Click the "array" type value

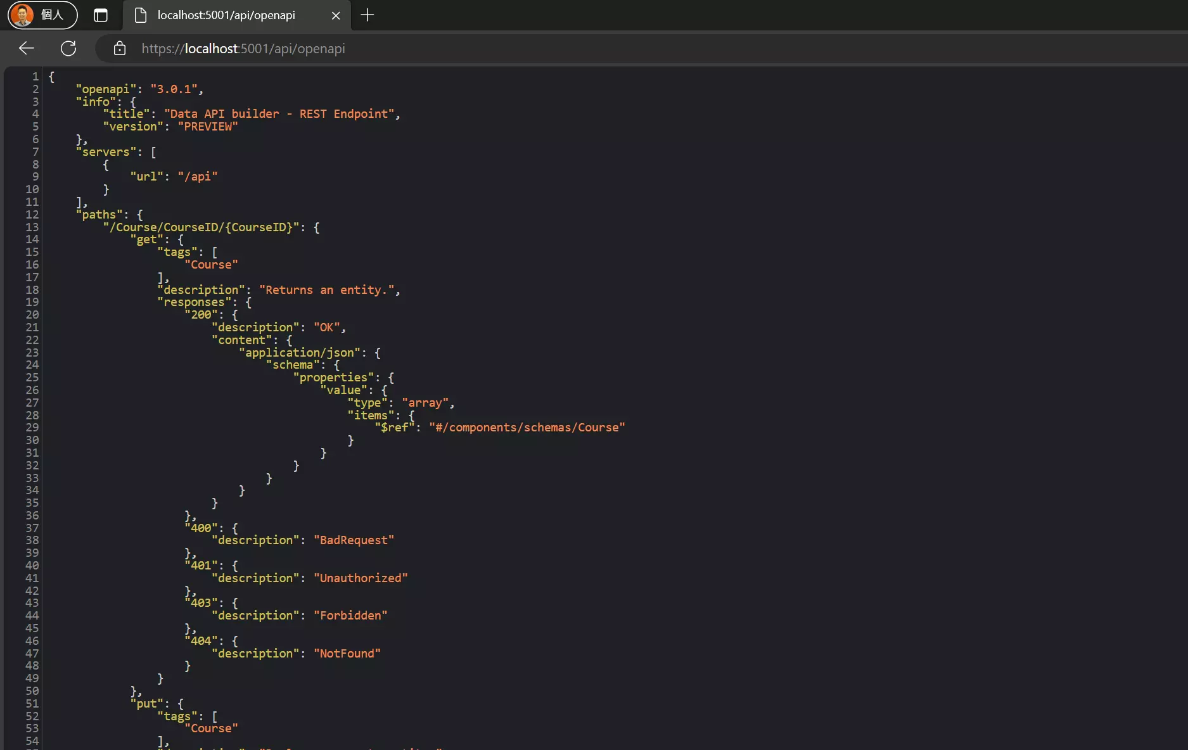point(425,403)
